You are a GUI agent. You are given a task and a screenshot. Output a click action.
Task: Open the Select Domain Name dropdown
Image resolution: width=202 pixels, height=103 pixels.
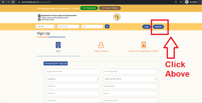click(130, 79)
